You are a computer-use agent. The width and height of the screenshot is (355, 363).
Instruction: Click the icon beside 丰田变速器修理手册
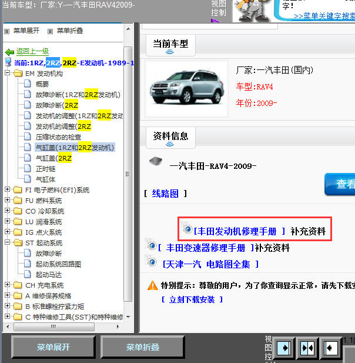point(151,245)
